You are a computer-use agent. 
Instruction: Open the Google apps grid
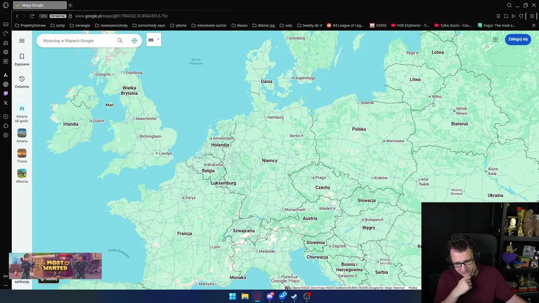(495, 39)
